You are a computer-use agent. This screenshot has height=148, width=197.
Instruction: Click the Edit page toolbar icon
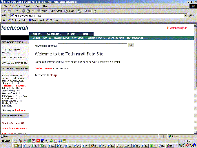(90, 11)
